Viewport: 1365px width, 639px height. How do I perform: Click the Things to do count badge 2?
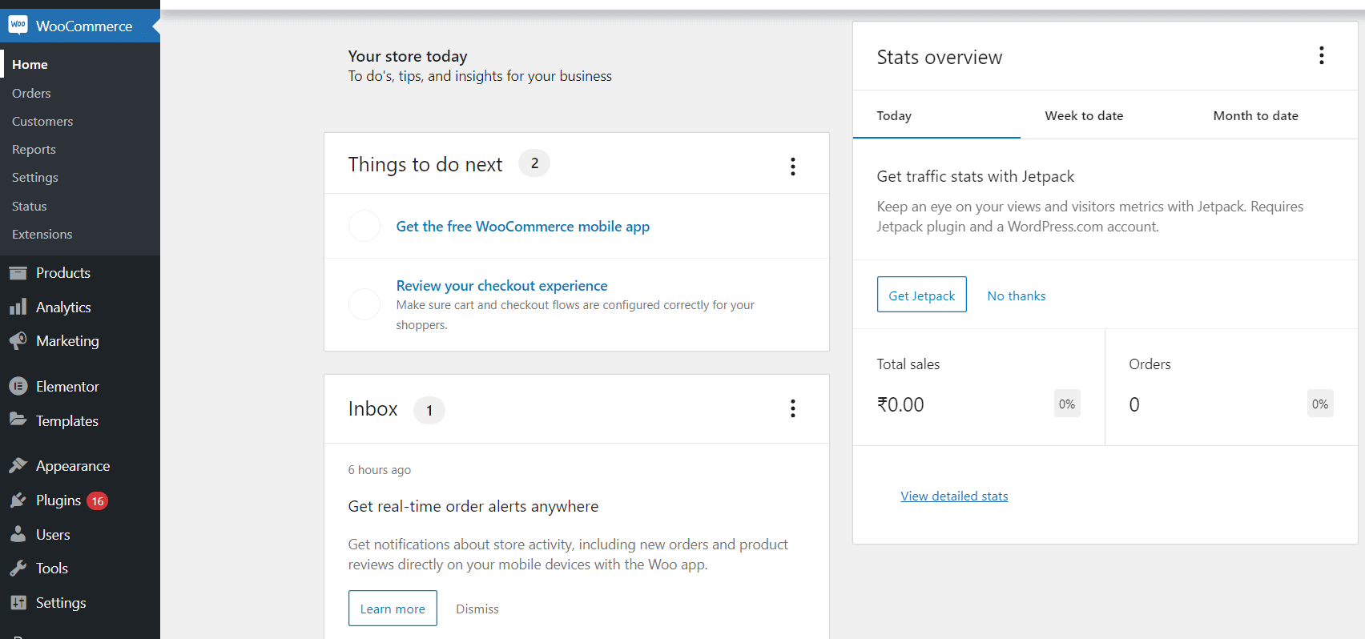534,163
